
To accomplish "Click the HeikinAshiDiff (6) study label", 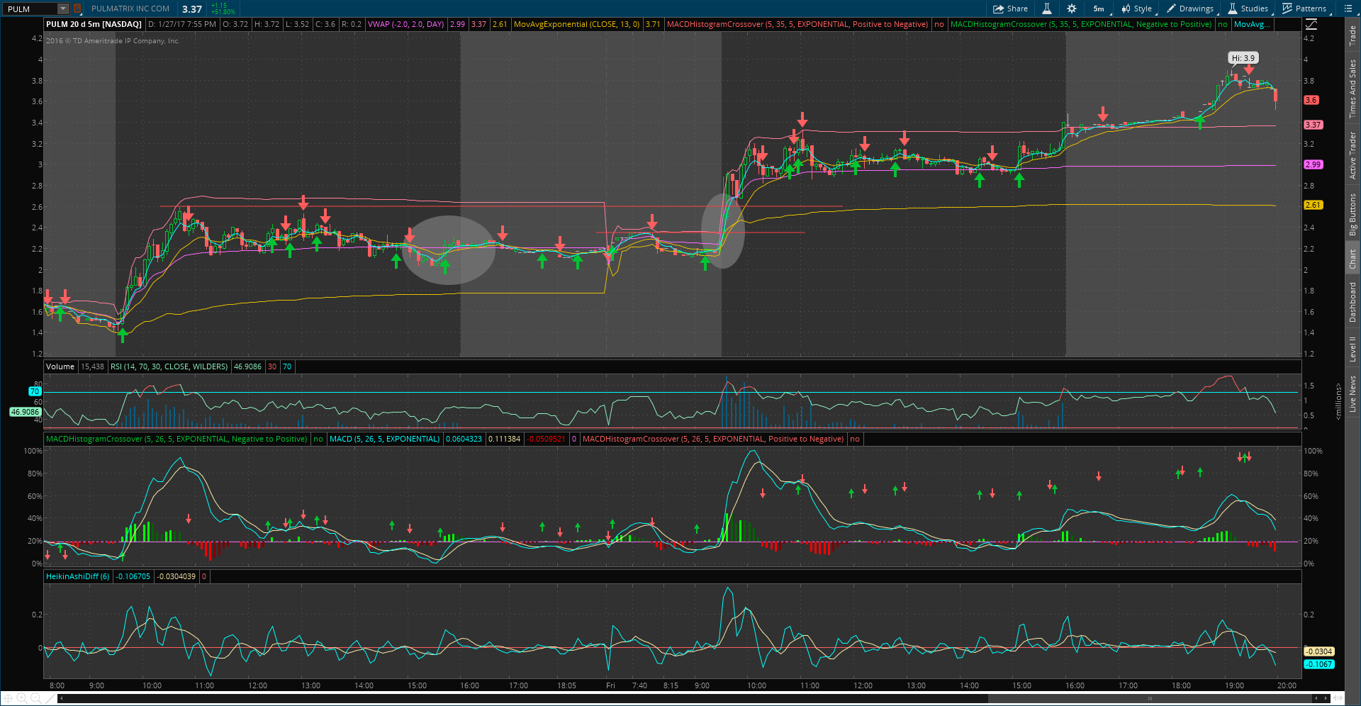I will tap(78, 576).
